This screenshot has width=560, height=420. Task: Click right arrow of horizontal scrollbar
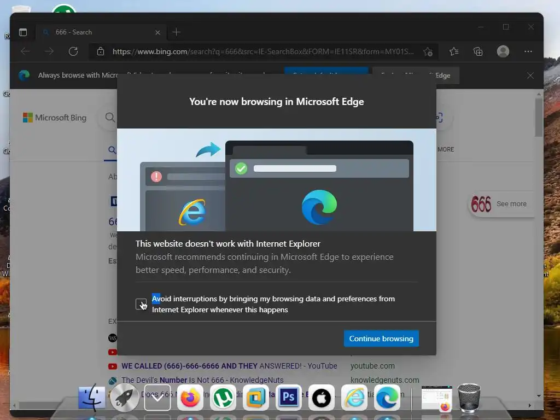(529, 405)
